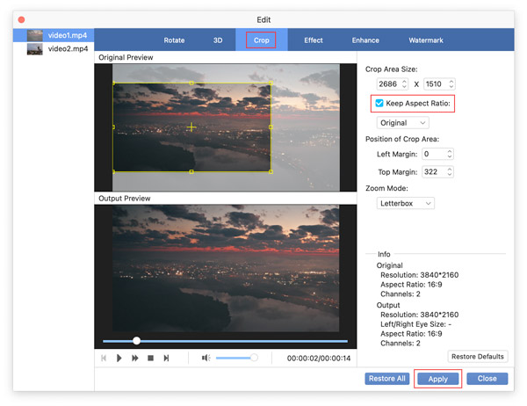Click the playback progress slider handle
Viewport: 527px width, 406px height.
tap(136, 341)
